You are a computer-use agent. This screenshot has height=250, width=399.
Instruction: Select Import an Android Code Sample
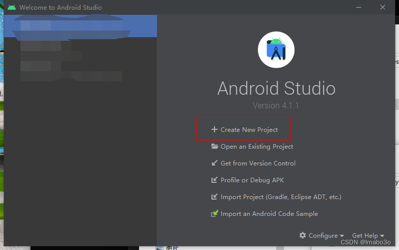click(269, 214)
